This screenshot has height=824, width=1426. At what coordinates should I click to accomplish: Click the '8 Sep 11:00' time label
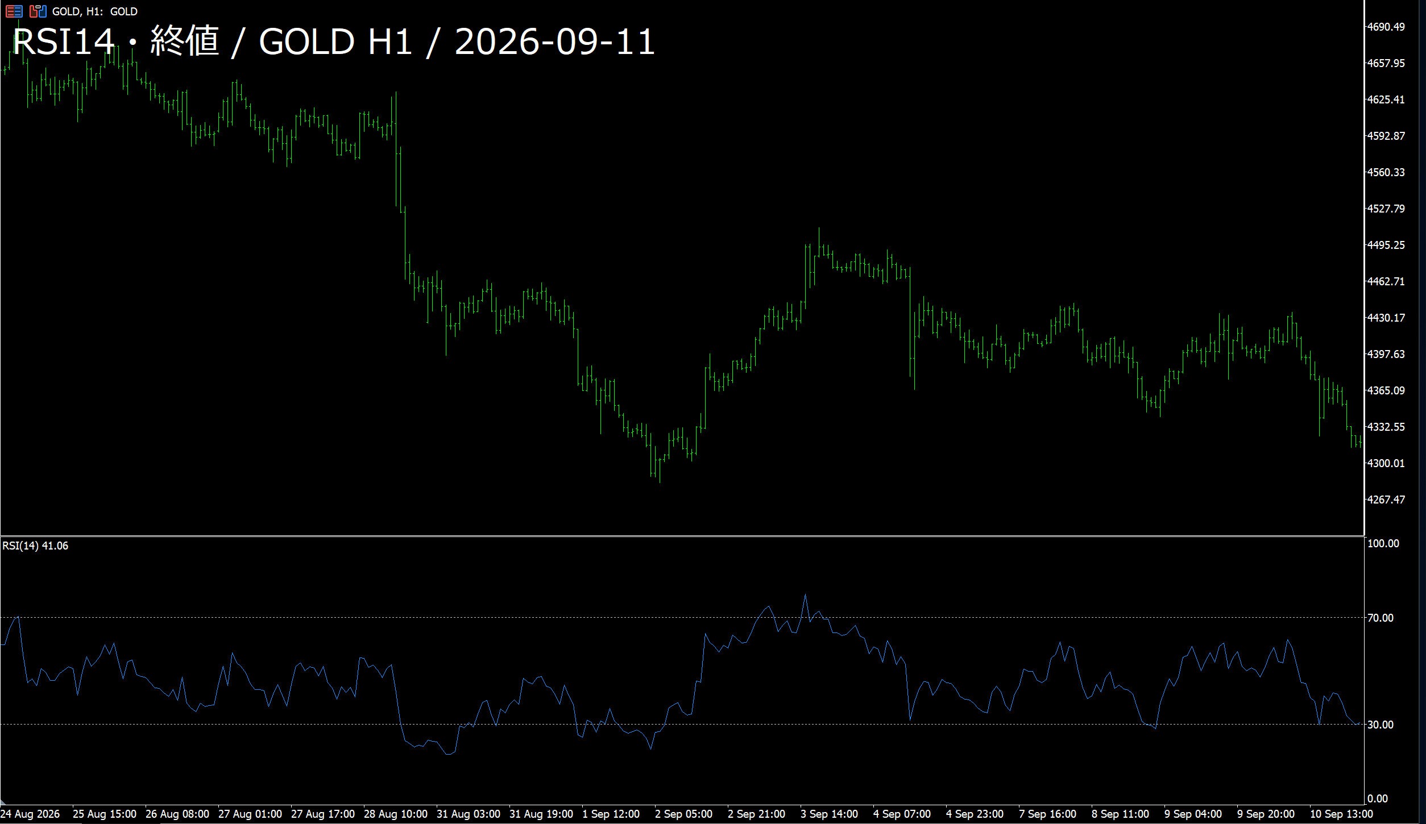pos(1121,814)
